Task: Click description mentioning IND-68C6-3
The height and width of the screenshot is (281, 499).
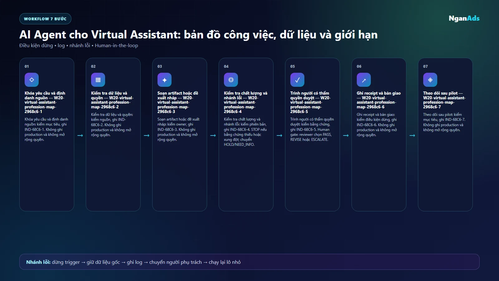Action: click(x=178, y=130)
